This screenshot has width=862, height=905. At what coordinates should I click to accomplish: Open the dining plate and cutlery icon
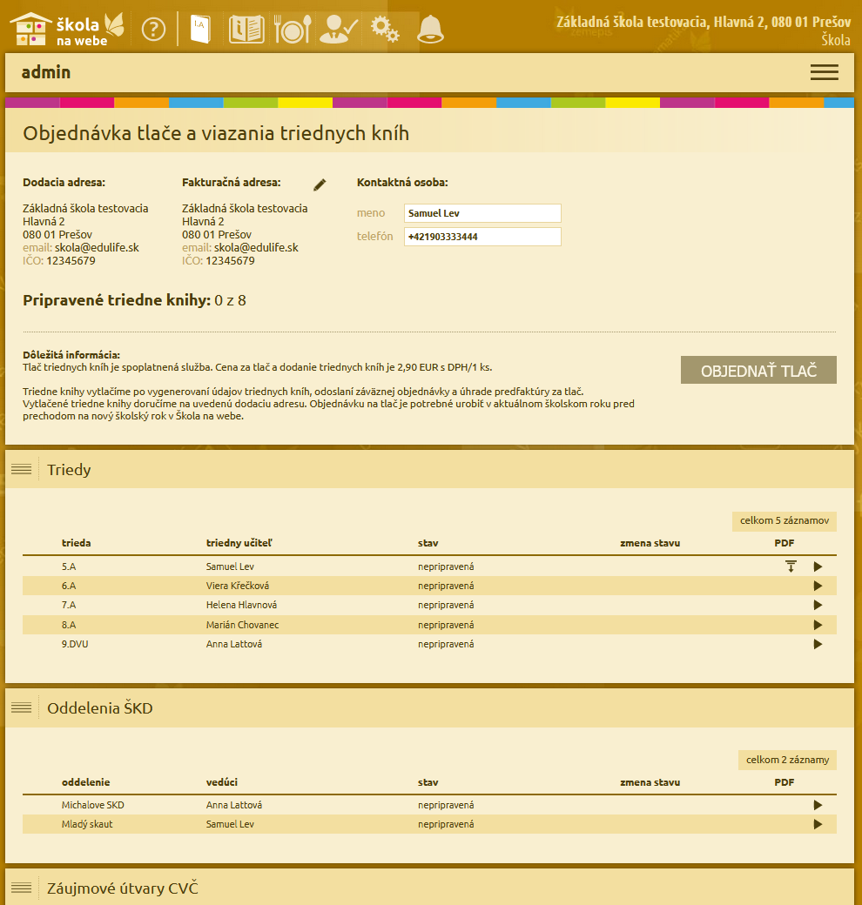[x=293, y=30]
